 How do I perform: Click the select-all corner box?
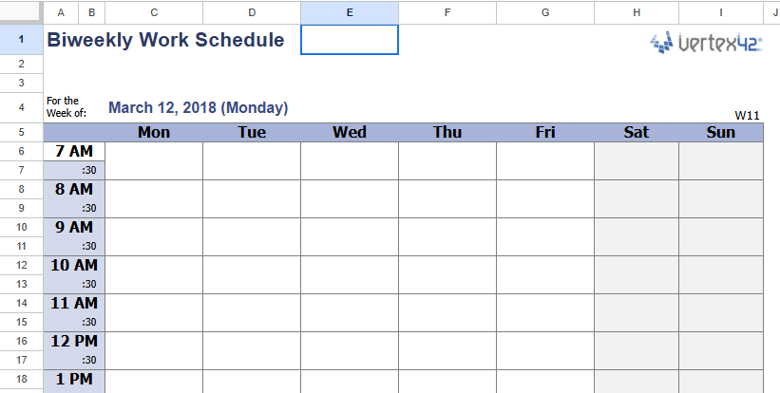point(21,12)
